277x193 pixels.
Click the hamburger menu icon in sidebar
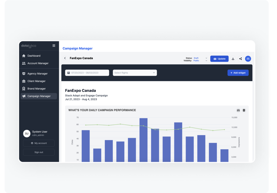(54, 46)
